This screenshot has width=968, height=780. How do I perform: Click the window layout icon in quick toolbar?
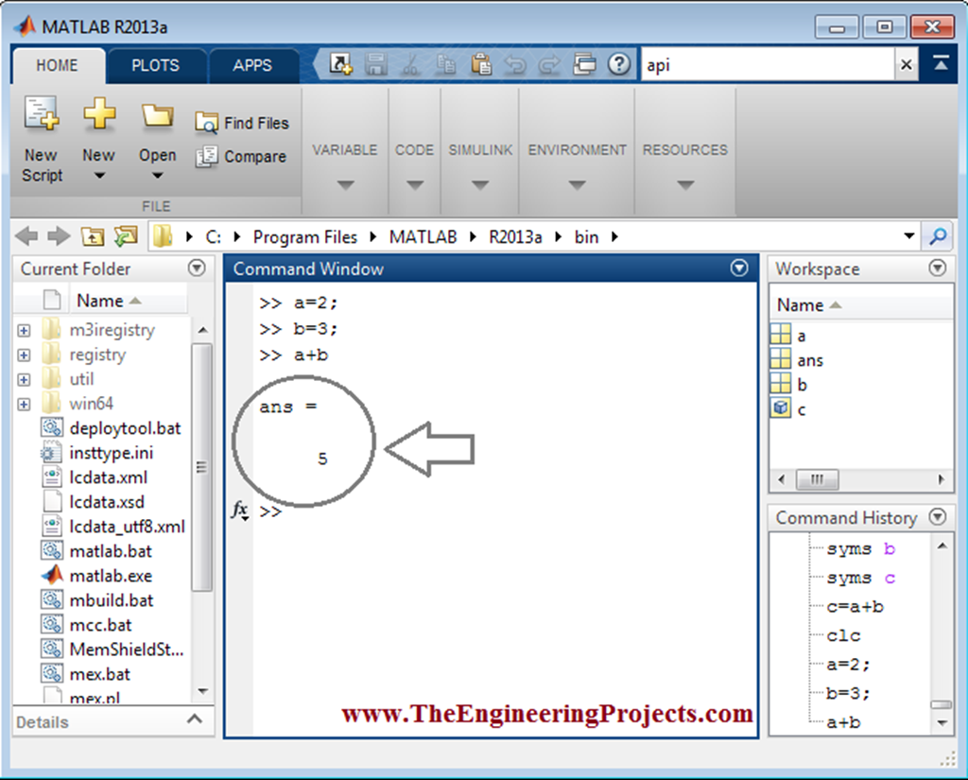[585, 62]
